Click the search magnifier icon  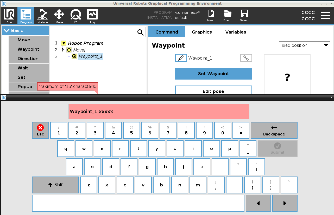[140, 32]
